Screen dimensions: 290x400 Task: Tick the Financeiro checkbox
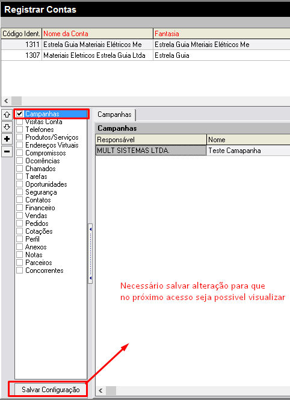click(20, 208)
